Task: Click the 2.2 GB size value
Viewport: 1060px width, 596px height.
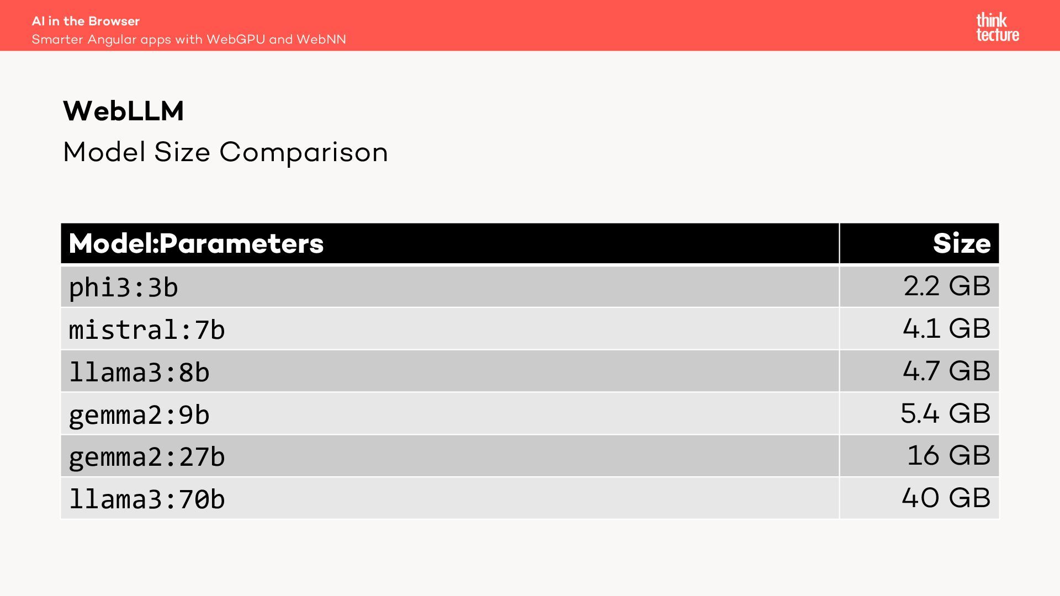Action: (x=946, y=286)
